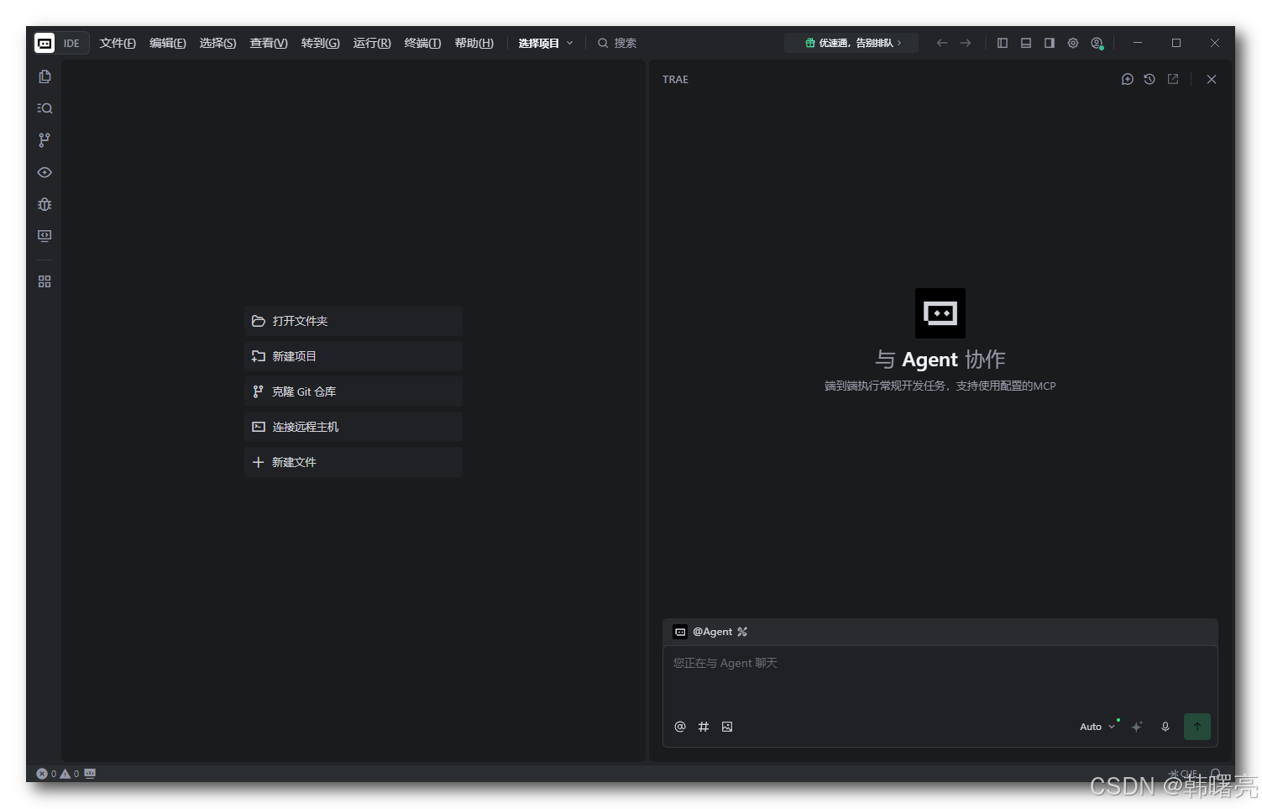Open the Source Control branch icon
Viewport: 1262px width, 809px height.
(45, 140)
